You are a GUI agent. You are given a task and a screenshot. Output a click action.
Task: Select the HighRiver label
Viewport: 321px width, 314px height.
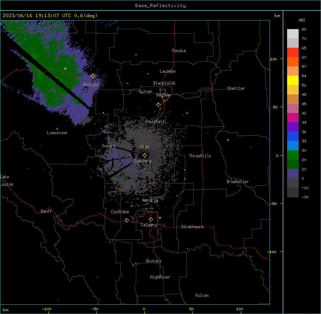[160, 277]
